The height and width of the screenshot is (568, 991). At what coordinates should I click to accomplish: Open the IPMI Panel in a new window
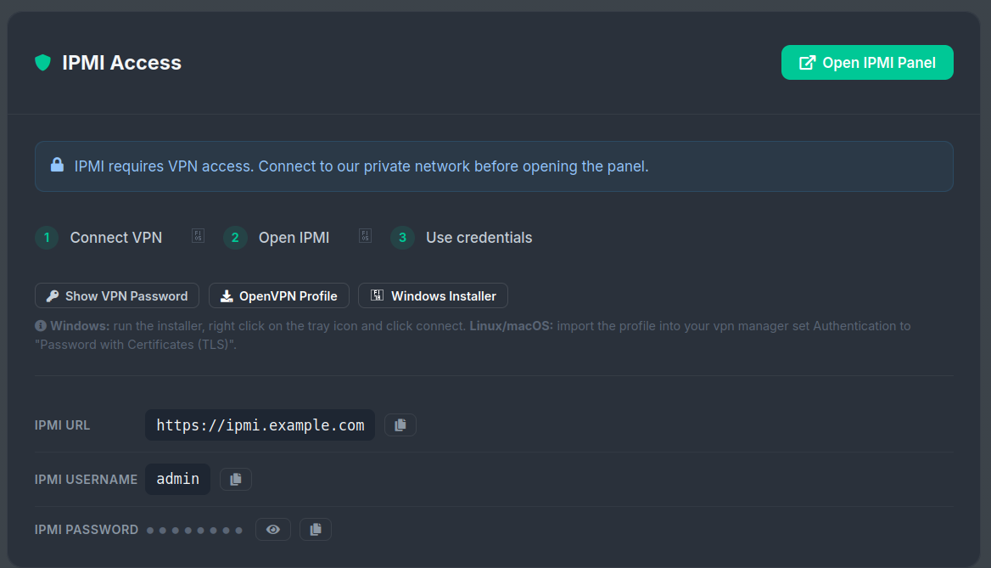[x=867, y=63]
